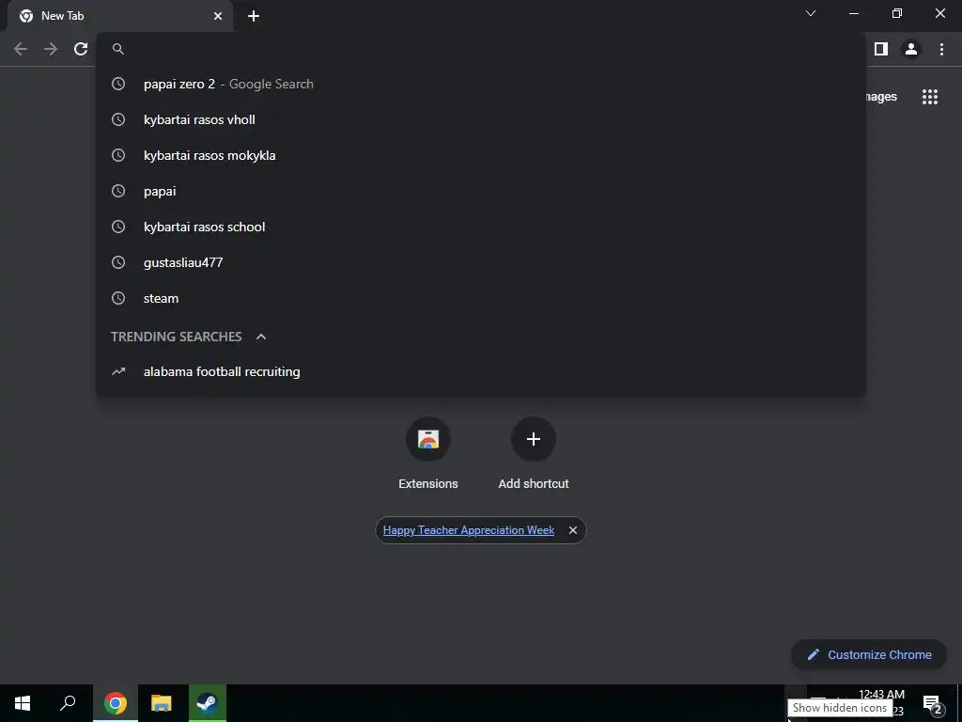Screen dimensions: 962x722
Task: Open the Google apps grid icon
Action: (x=930, y=97)
